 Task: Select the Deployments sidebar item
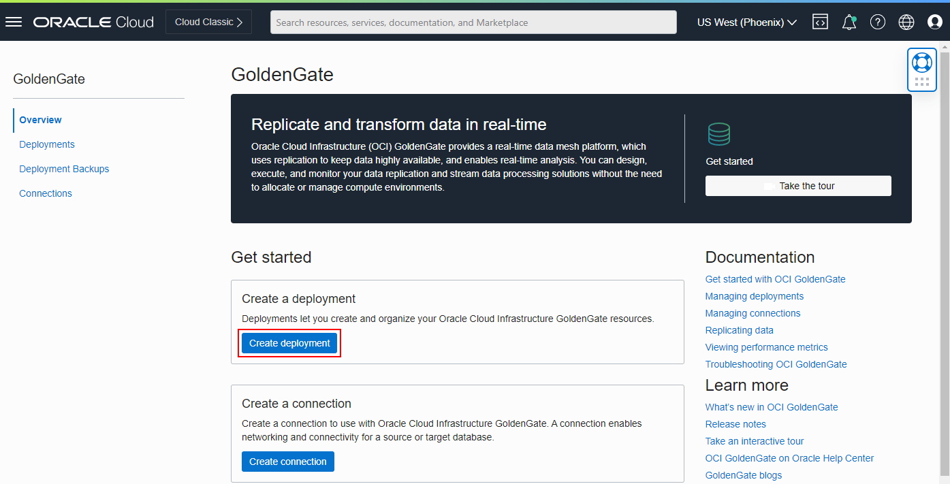pos(46,144)
